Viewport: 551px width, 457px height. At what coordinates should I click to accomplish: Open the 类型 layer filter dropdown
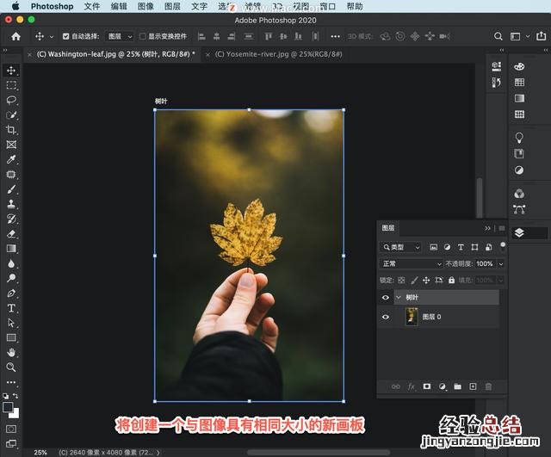(401, 247)
